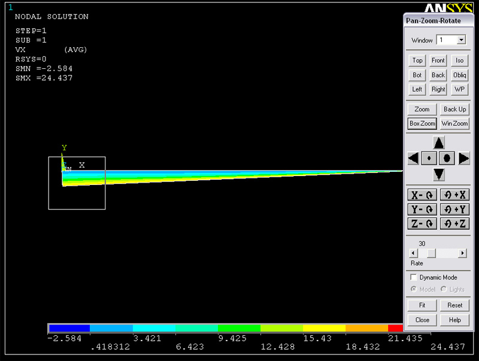Switch to the Iso view
This screenshot has width=479, height=361.
(459, 60)
